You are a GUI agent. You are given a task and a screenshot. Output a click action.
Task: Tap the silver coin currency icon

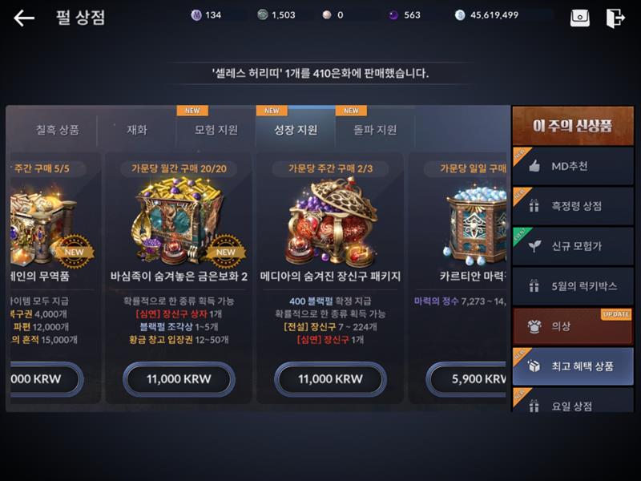[460, 15]
